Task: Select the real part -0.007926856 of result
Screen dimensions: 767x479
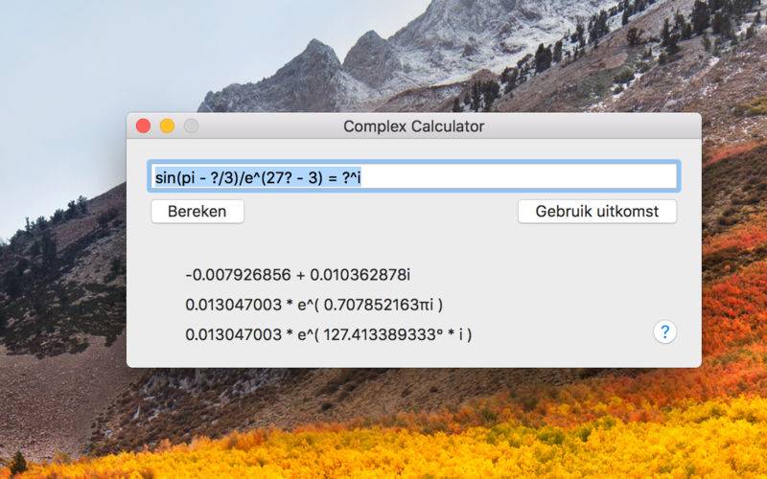Action: click(x=238, y=275)
